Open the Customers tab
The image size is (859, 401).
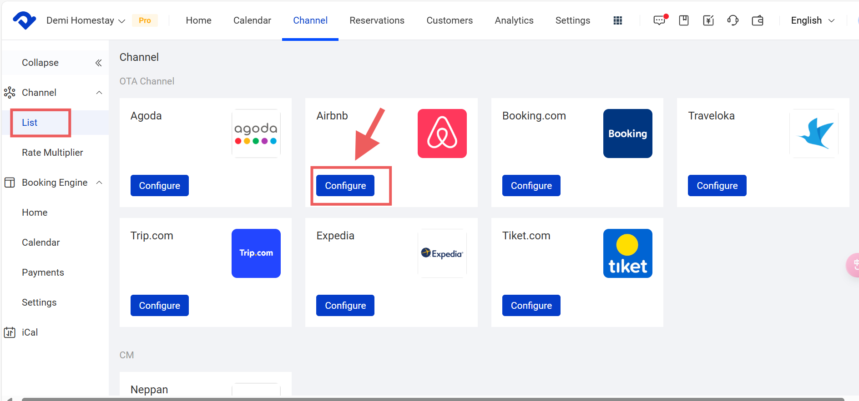(x=450, y=20)
